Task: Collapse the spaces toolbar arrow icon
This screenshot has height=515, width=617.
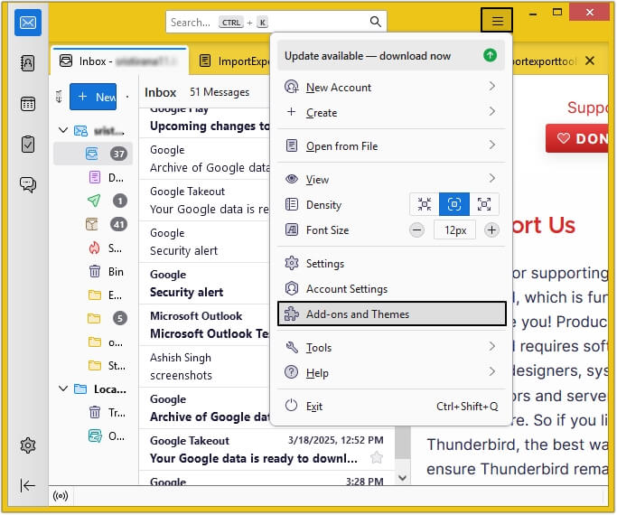Action: [x=27, y=485]
